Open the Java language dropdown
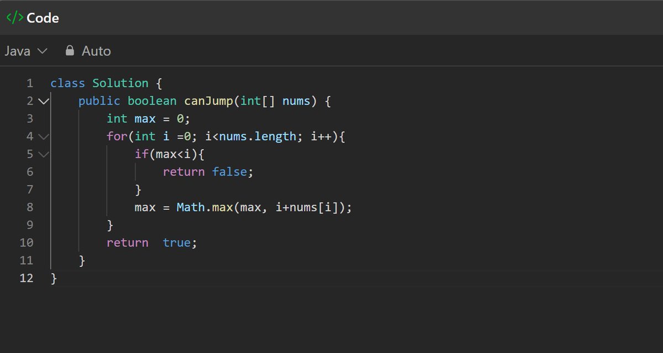Screen dimensions: 663x353 [26, 51]
